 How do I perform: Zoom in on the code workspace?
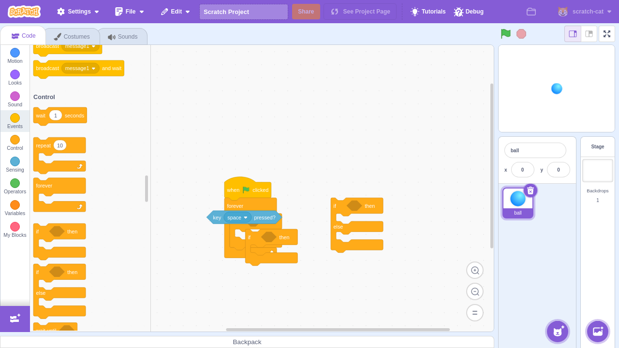475,270
